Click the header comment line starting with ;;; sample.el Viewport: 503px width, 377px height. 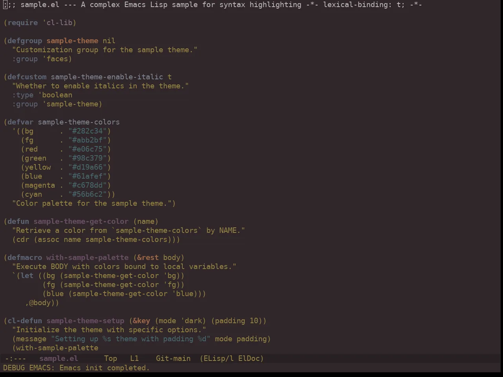[x=213, y=5]
